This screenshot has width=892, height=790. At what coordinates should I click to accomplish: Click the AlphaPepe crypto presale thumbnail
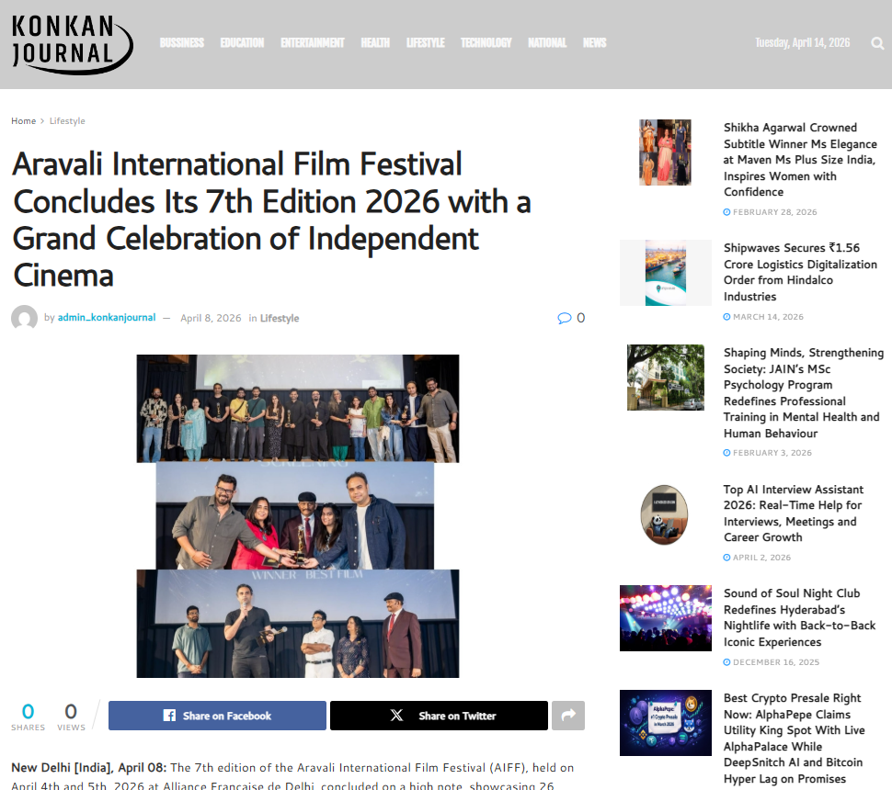pyautogui.click(x=665, y=723)
